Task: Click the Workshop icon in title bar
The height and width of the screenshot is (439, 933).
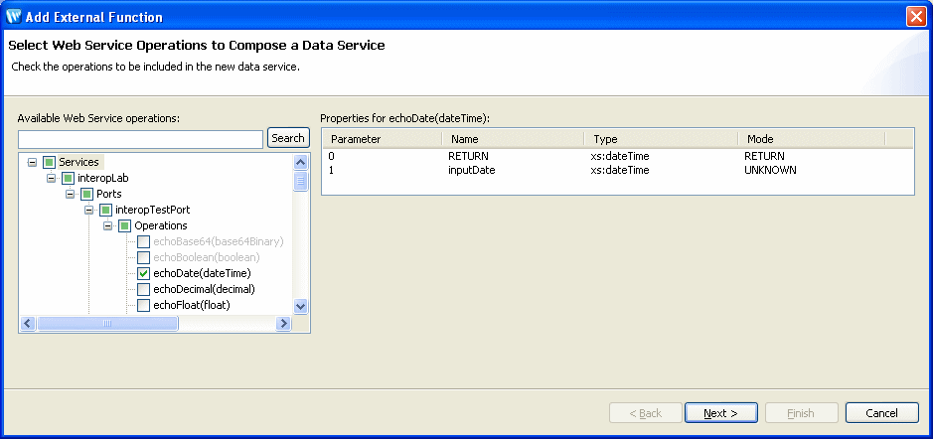Action: [x=13, y=17]
